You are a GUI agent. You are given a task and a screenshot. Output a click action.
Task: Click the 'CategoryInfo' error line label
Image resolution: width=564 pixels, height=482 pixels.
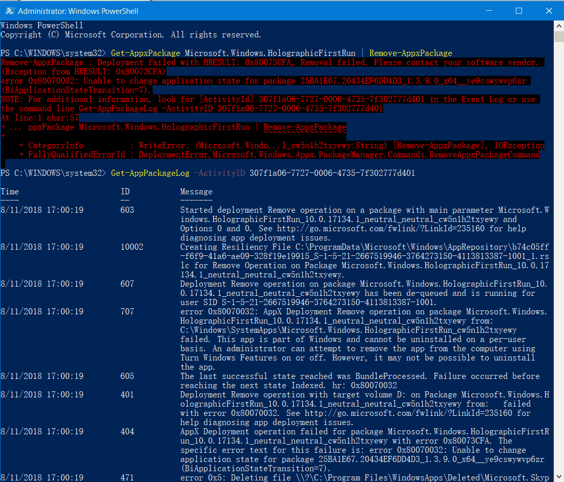pyautogui.click(x=56, y=146)
